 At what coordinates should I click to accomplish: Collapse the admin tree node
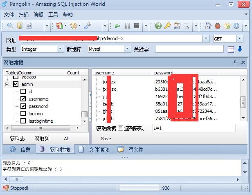pyautogui.click(x=7, y=84)
